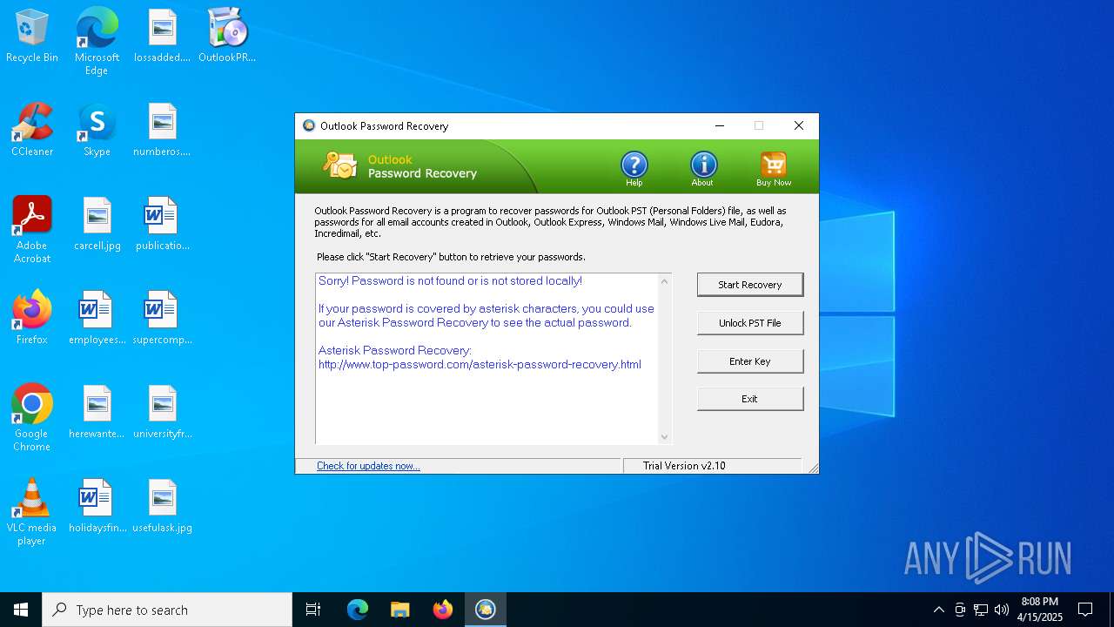Click the Exit button
This screenshot has width=1114, height=627.
750,399
